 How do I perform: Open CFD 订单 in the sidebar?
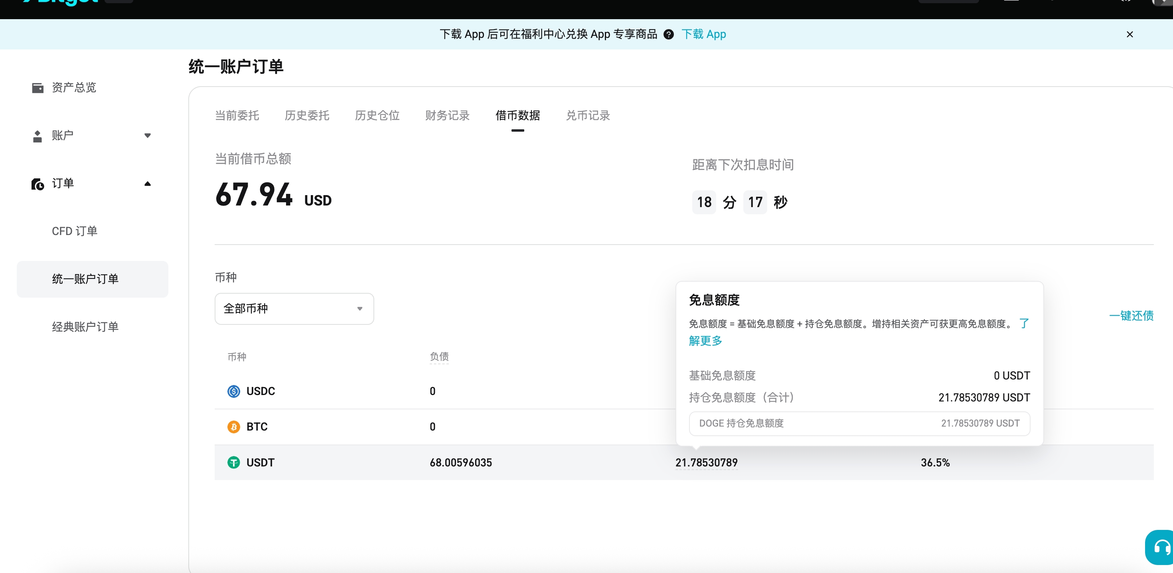click(75, 231)
